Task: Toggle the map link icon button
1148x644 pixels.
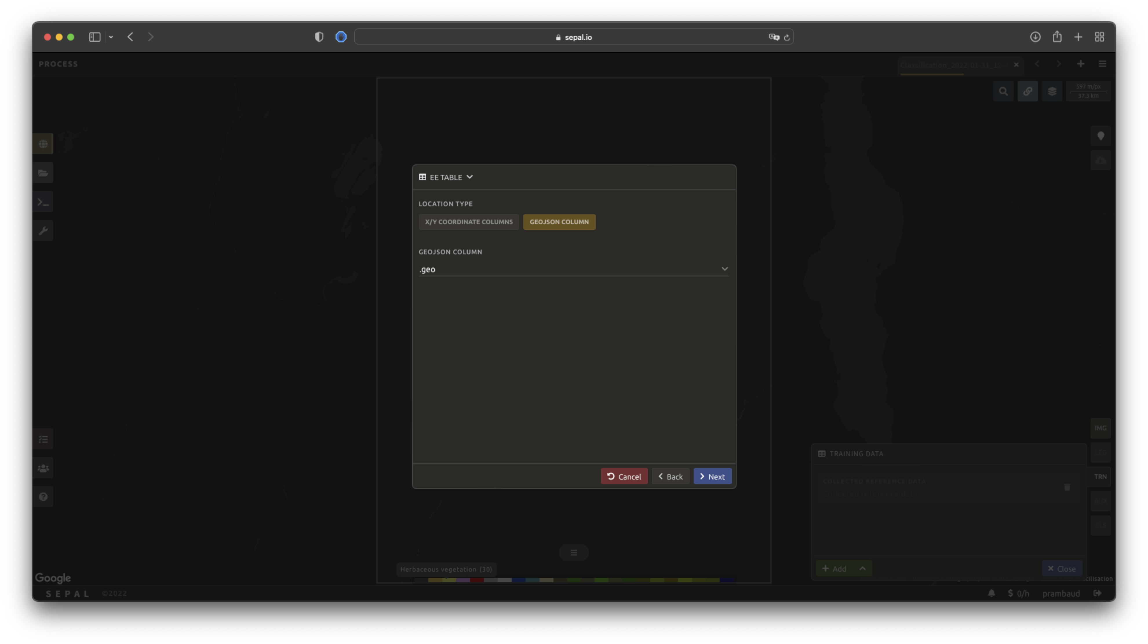Action: click(x=1027, y=91)
